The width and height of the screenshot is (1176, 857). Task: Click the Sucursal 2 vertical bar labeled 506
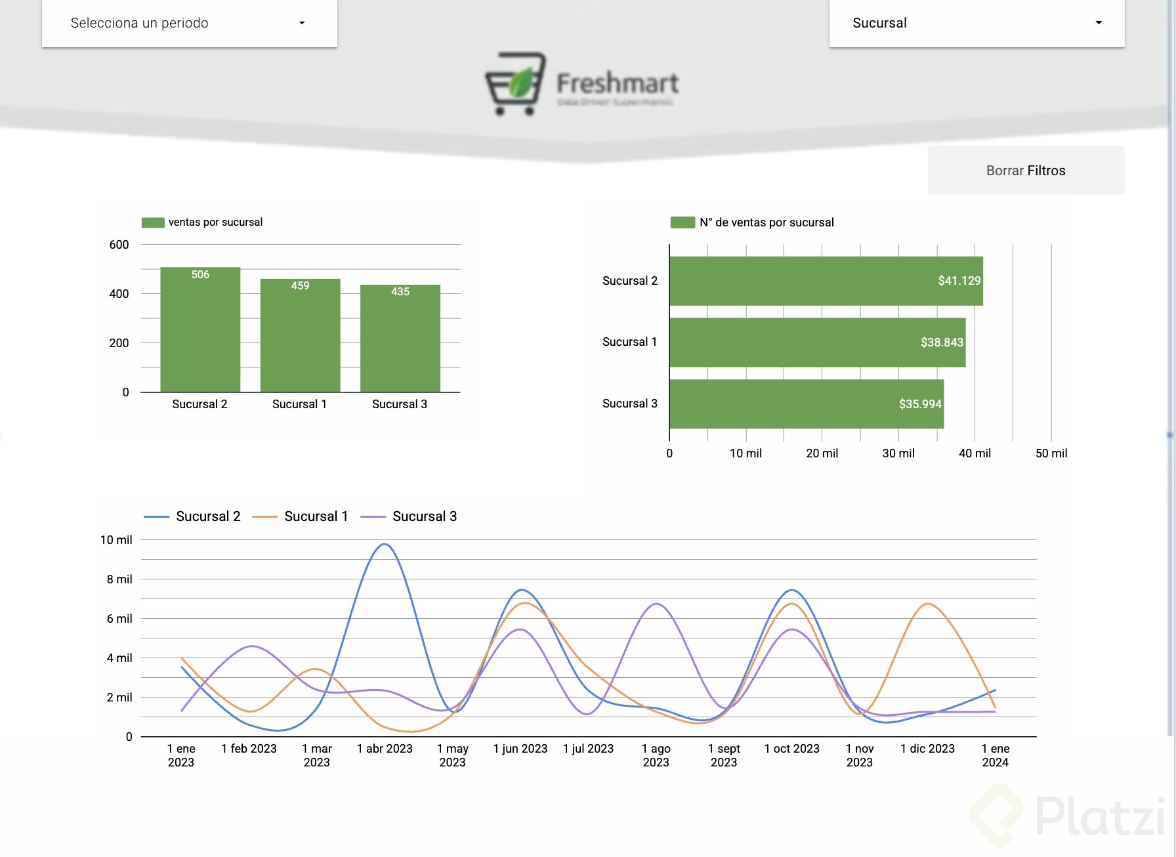click(200, 329)
